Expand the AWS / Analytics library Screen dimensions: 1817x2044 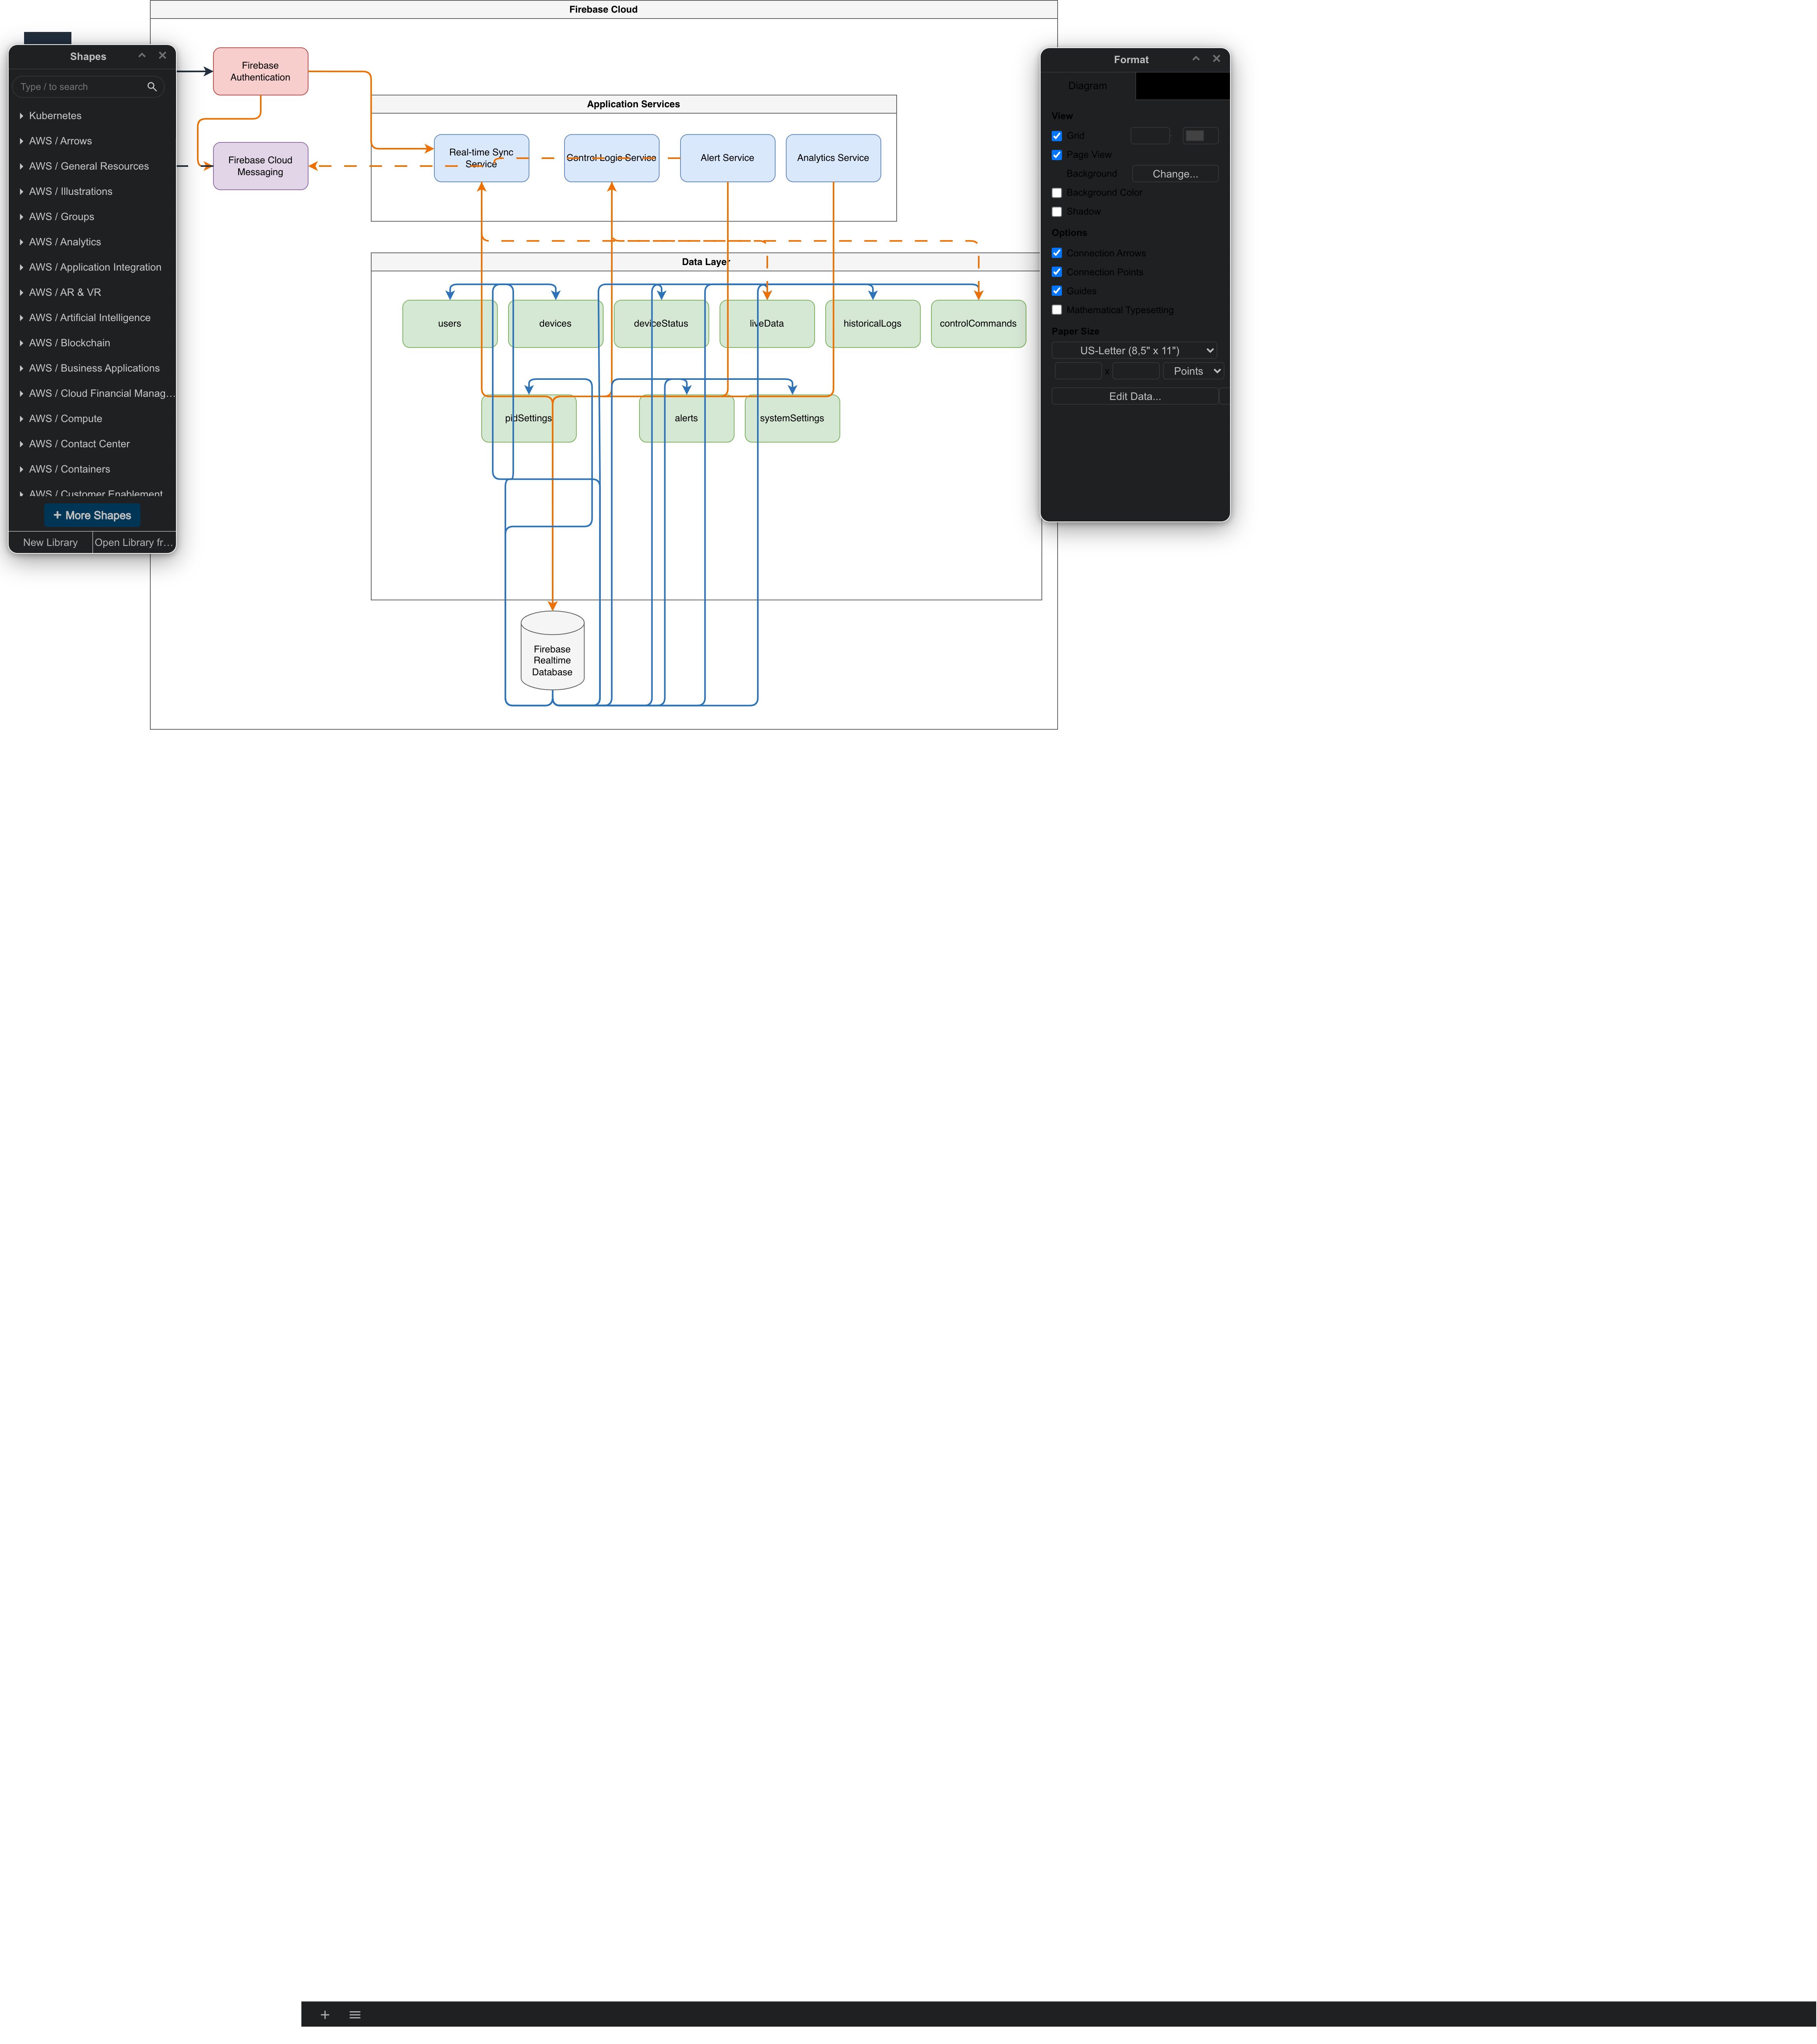[92, 242]
